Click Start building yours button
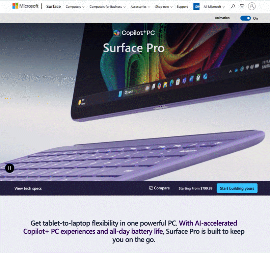This screenshot has height=253, width=270. pos(237,188)
